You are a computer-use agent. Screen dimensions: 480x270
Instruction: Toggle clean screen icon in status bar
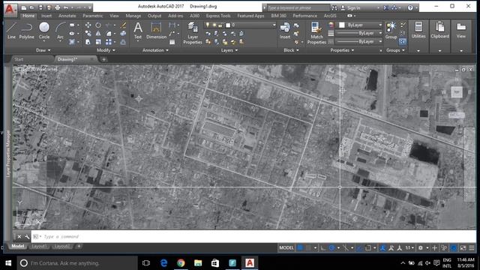tap(463, 247)
